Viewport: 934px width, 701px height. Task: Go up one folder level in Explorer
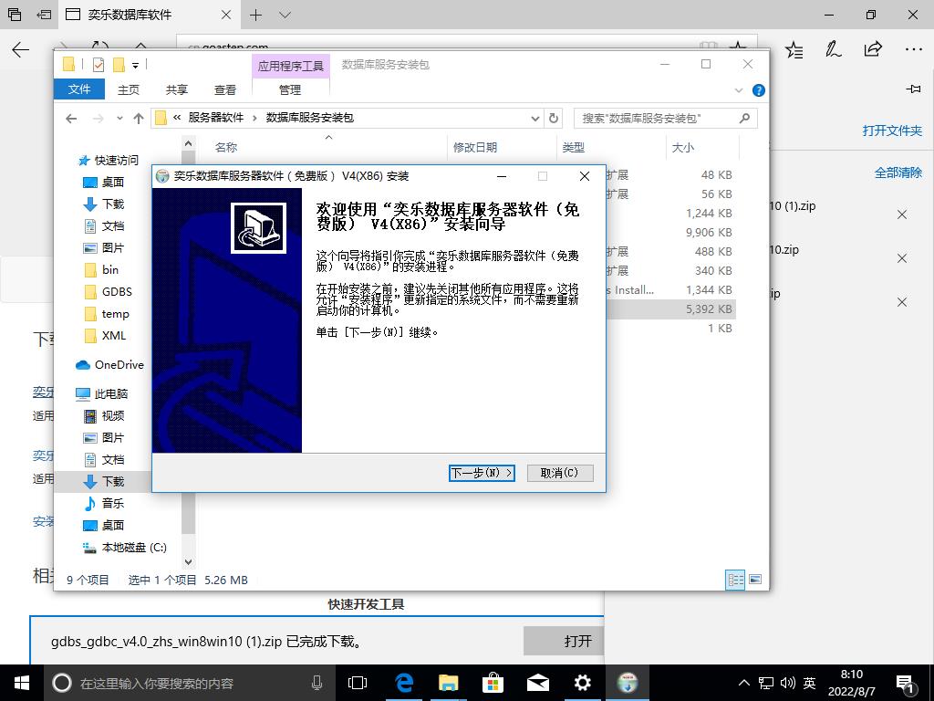click(139, 118)
